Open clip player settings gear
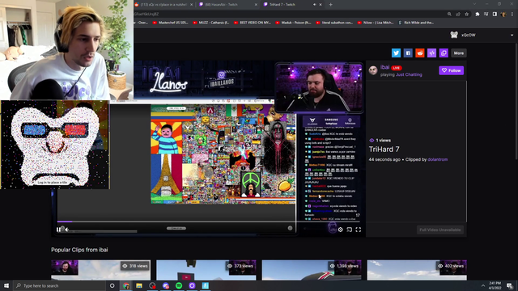The height and width of the screenshot is (291, 518). coord(340,230)
